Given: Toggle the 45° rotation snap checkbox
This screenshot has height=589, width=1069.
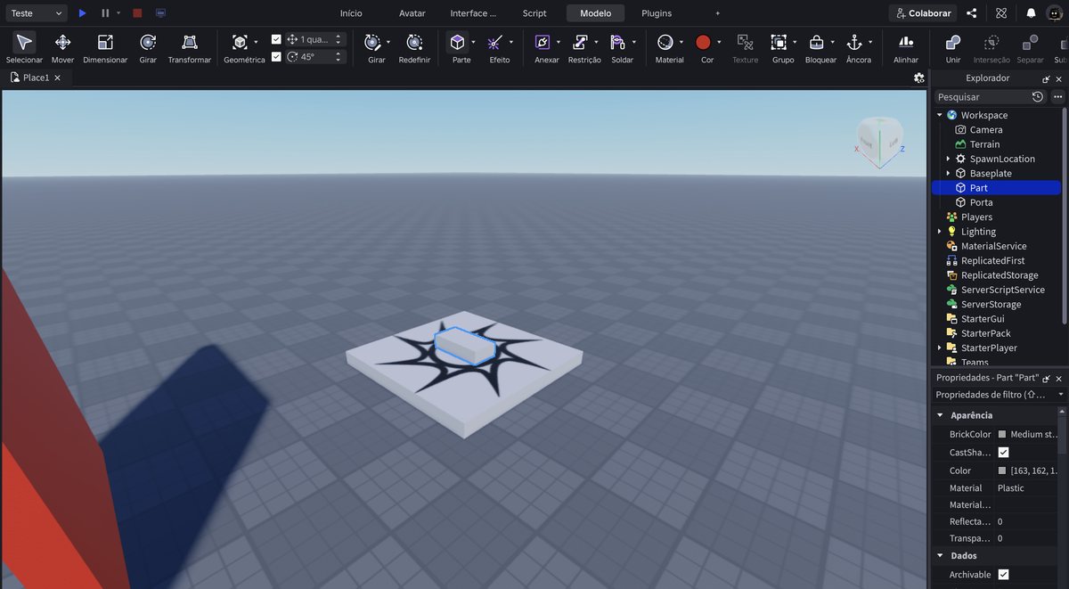Looking at the screenshot, I should click(276, 56).
